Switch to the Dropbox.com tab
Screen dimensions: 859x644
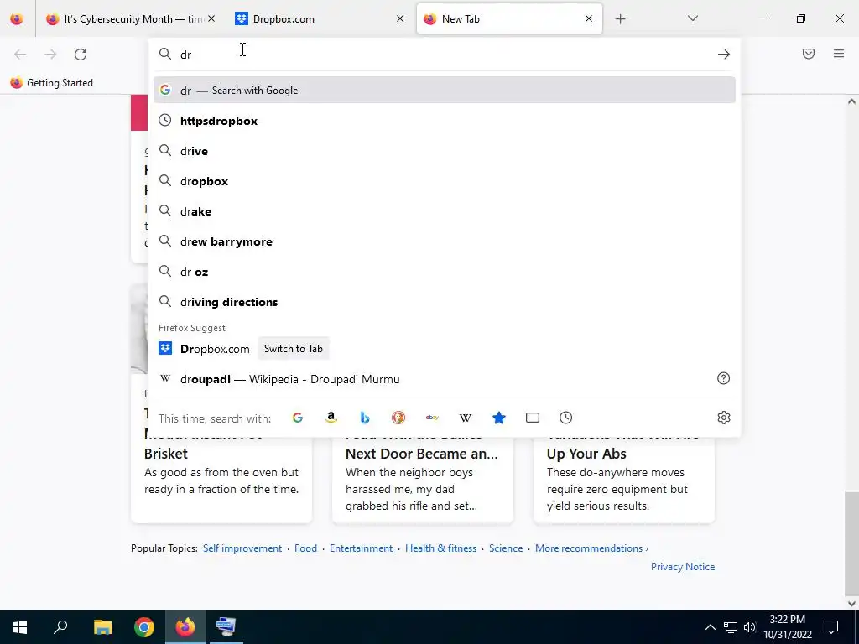320,19
